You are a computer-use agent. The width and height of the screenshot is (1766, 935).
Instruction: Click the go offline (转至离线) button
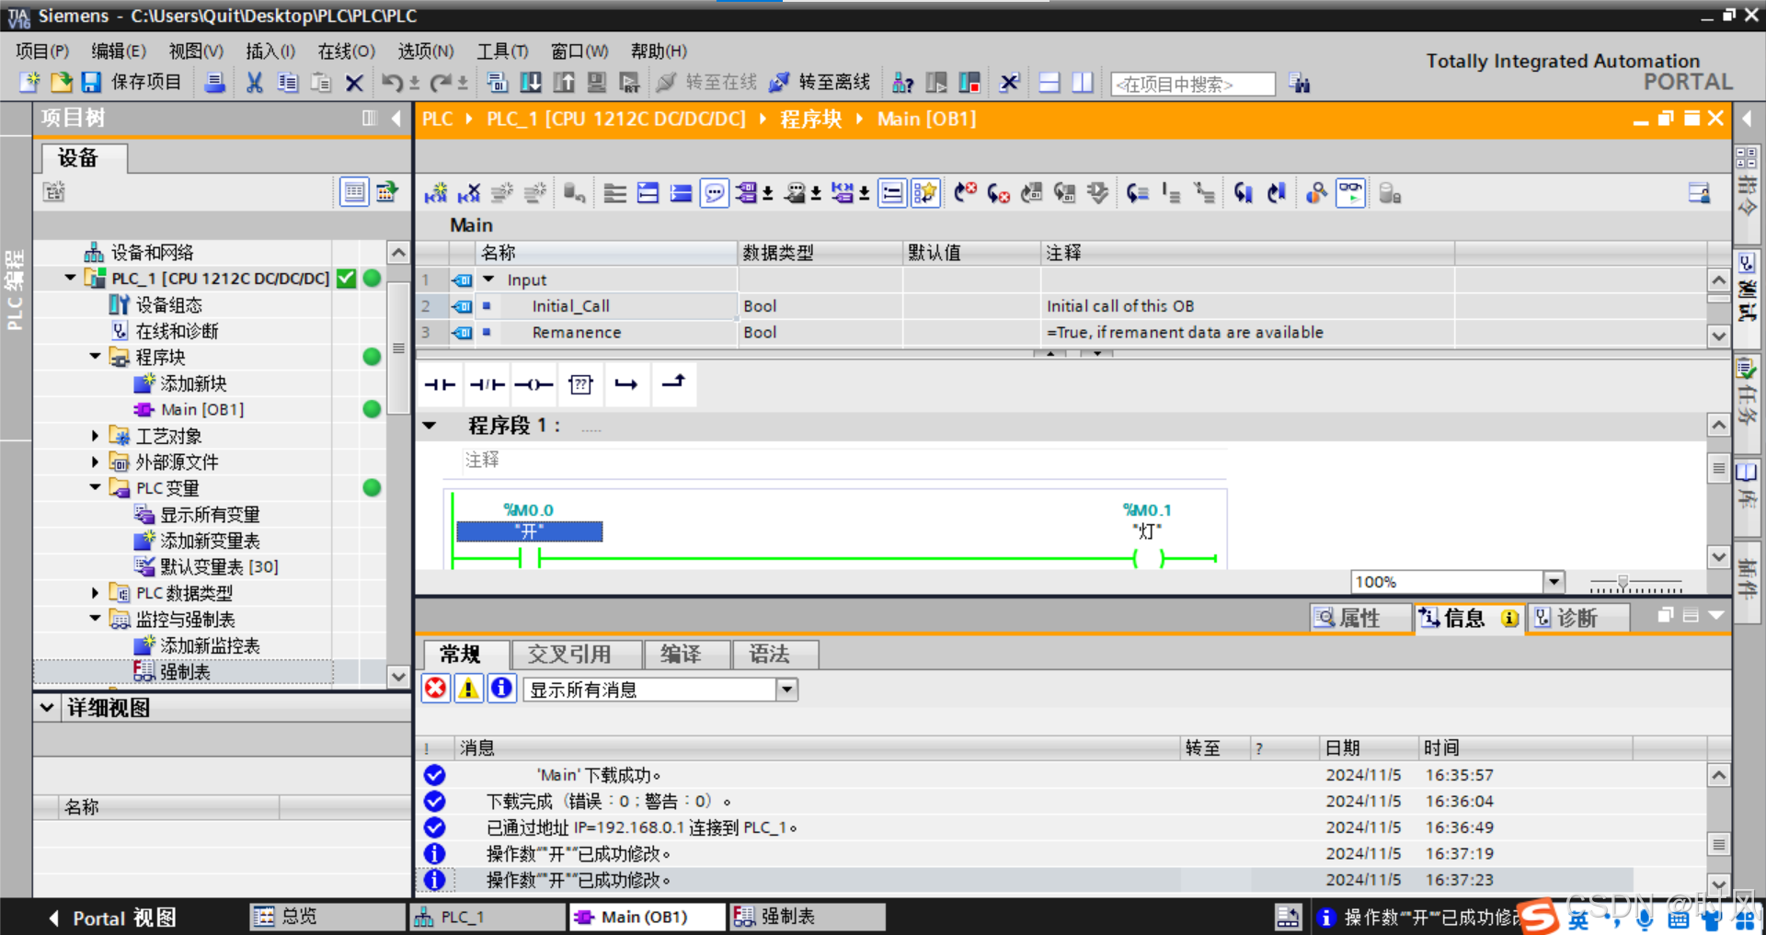[820, 83]
